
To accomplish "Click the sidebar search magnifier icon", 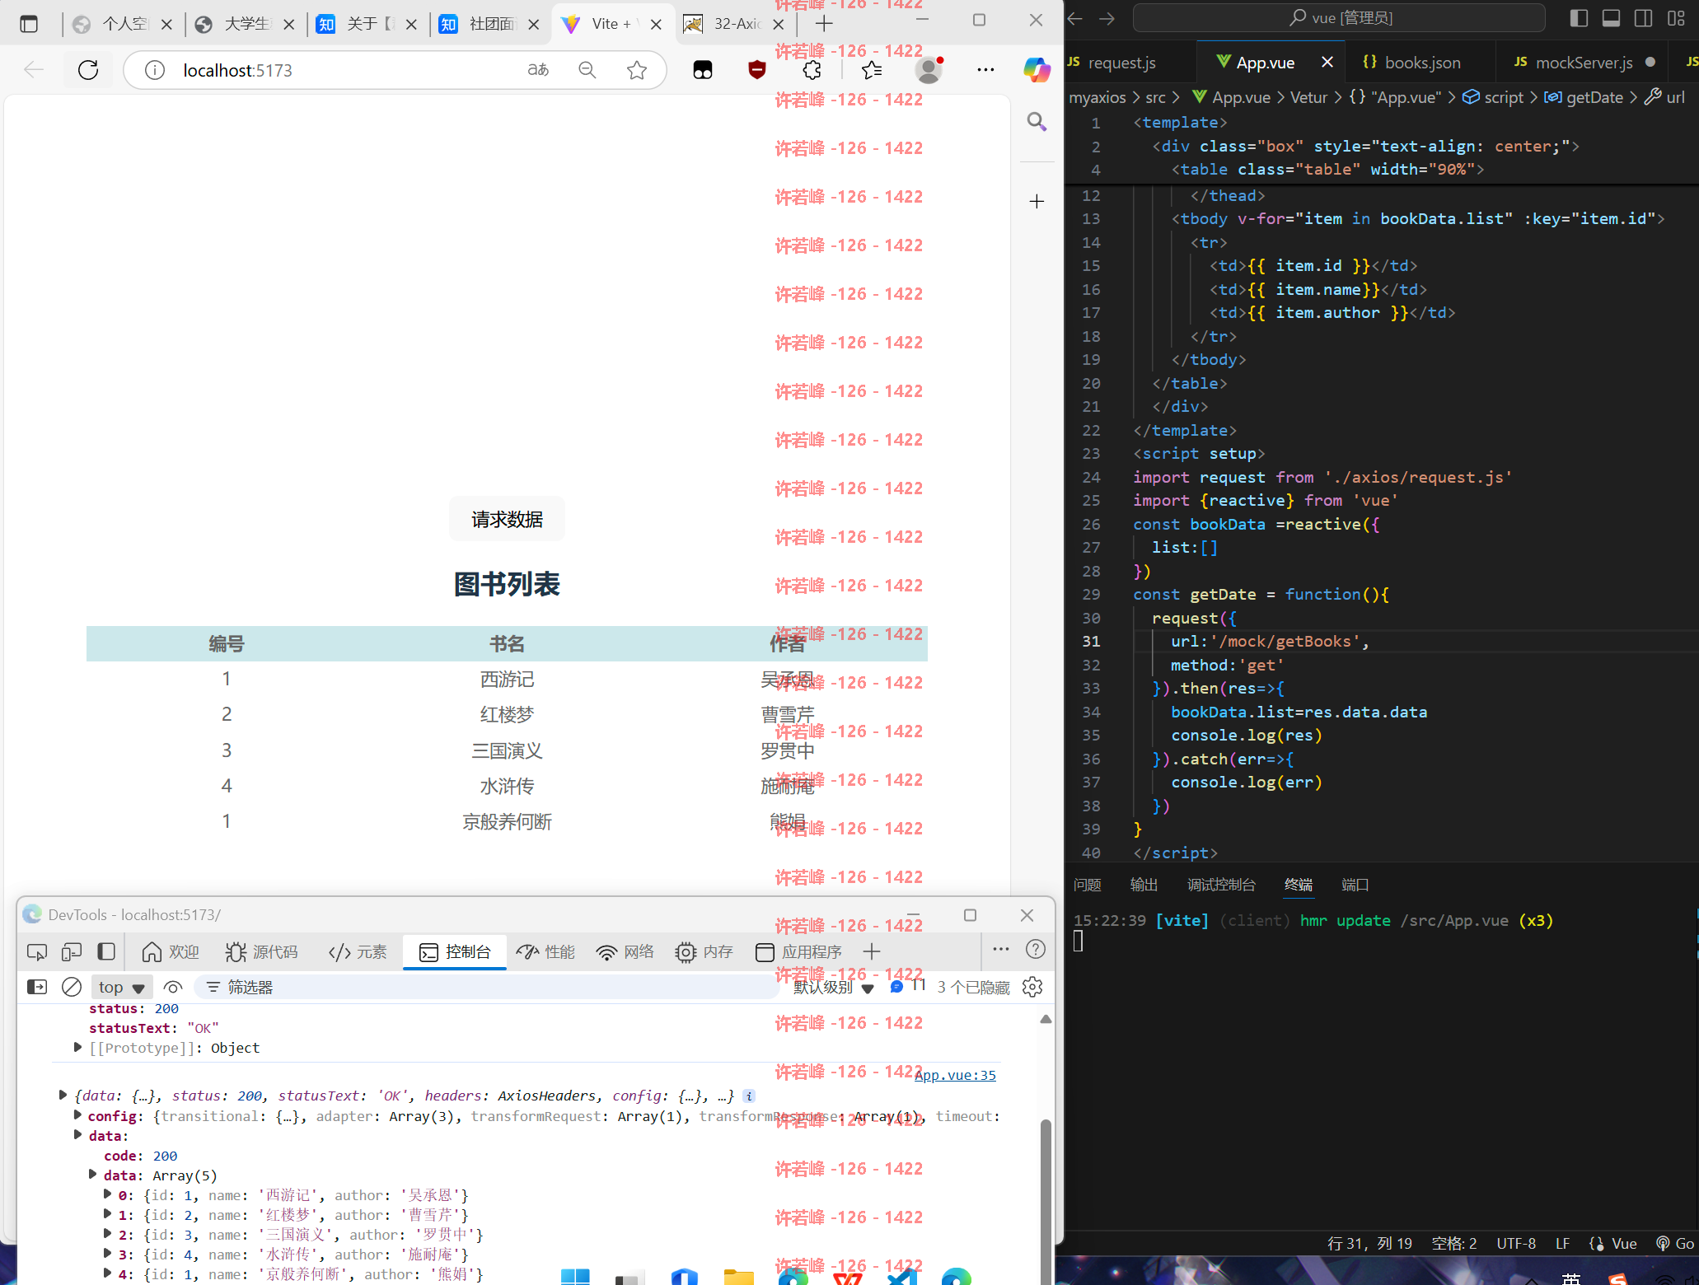I will click(1037, 122).
